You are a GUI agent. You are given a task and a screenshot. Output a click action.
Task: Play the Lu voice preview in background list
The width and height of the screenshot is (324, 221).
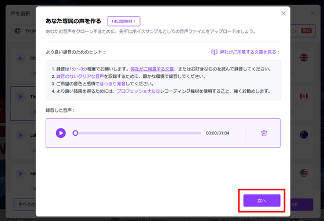[x=20, y=135]
